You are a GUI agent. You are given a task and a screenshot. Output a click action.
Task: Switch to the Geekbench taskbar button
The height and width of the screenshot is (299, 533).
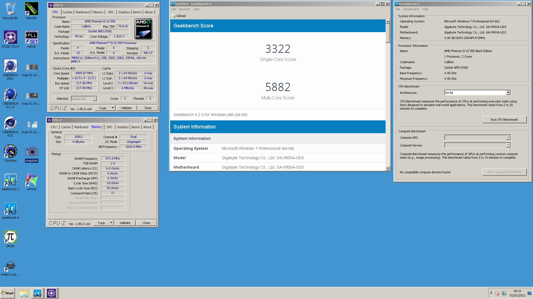[37, 293]
